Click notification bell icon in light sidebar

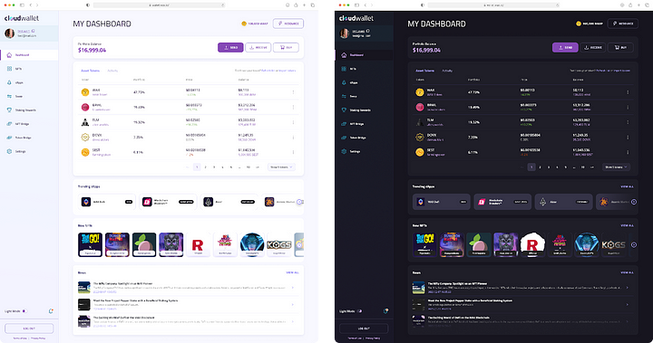pos(51,311)
